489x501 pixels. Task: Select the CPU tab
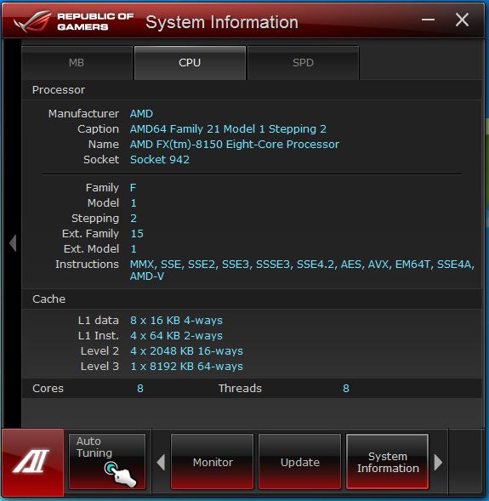tap(190, 63)
